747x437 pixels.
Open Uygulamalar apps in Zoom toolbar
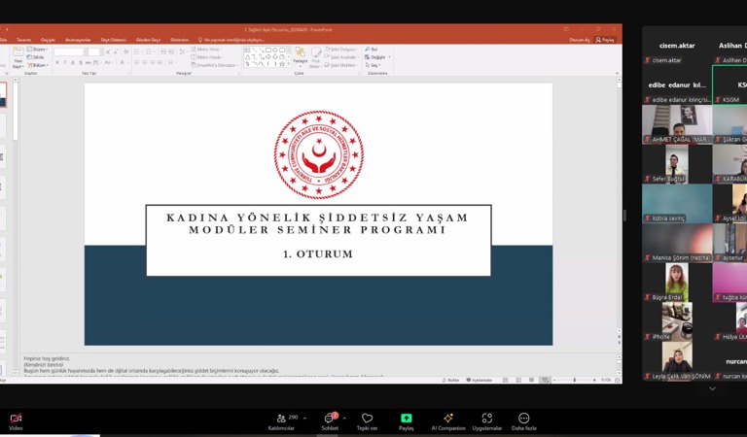click(487, 421)
